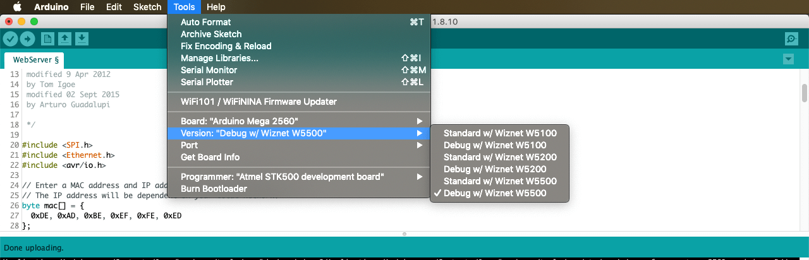The height and width of the screenshot is (260, 809).
Task: Select Fix Encoding & Reload
Action: (x=299, y=46)
